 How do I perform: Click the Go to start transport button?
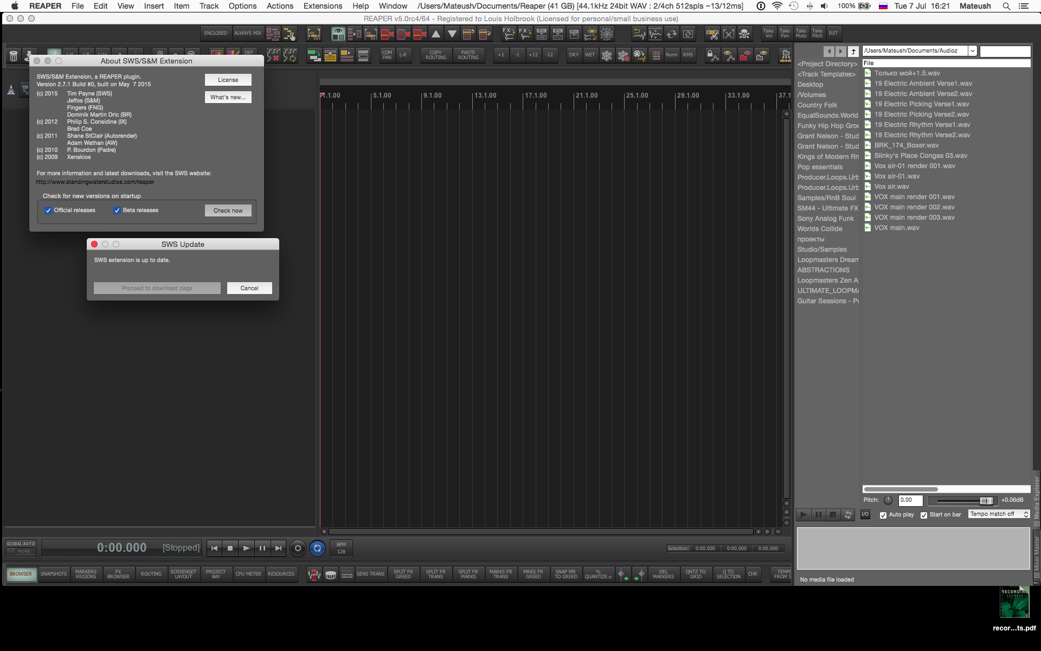pos(214,548)
